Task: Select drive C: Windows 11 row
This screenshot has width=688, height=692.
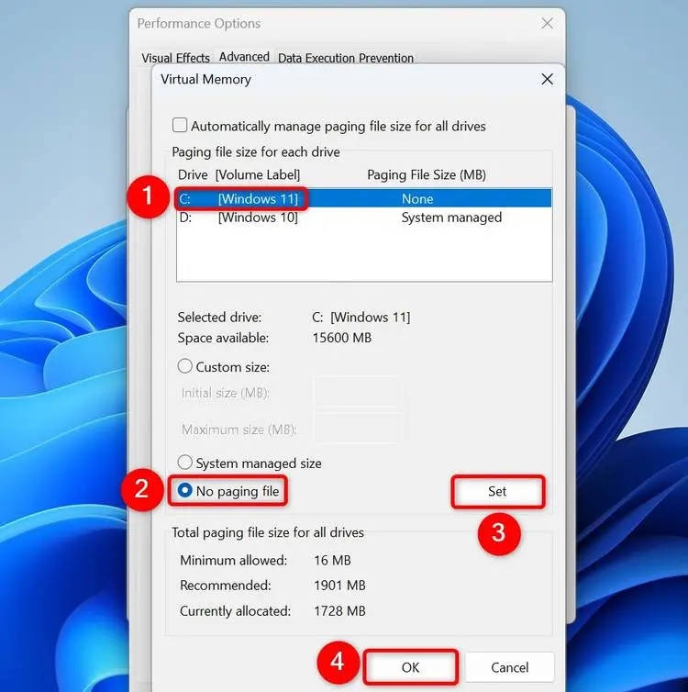Action: [364, 198]
